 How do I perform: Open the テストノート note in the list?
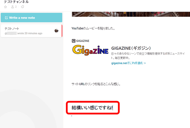[32, 31]
